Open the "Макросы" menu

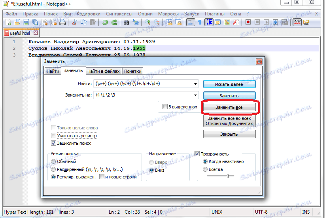click(168, 14)
